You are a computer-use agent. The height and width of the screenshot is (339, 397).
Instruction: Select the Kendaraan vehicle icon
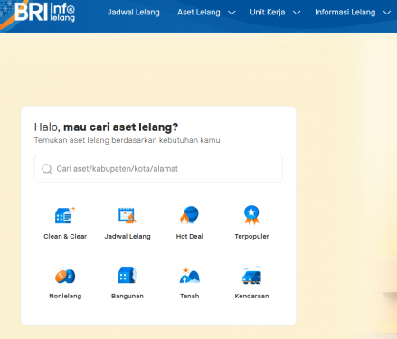click(251, 275)
